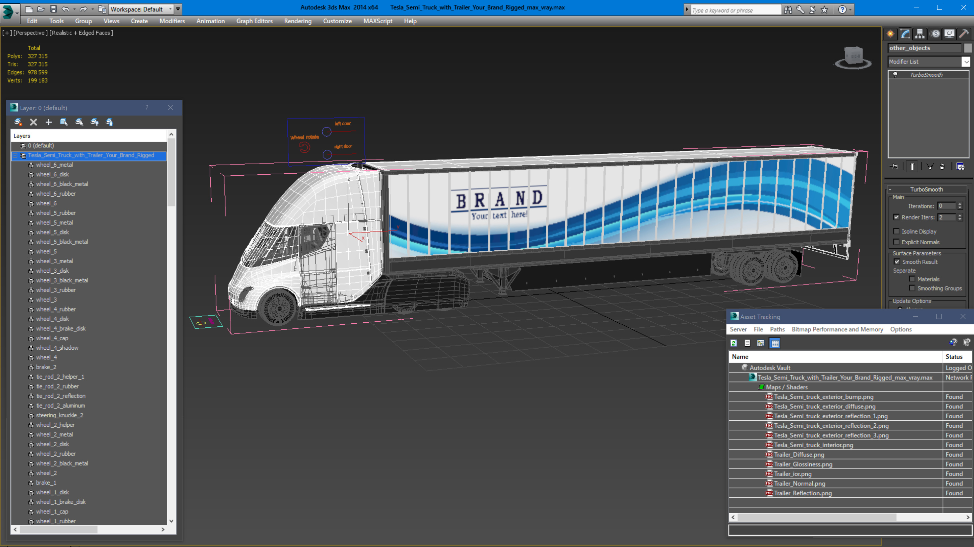
Task: Click the Redo arrow icon
Action: point(83,9)
